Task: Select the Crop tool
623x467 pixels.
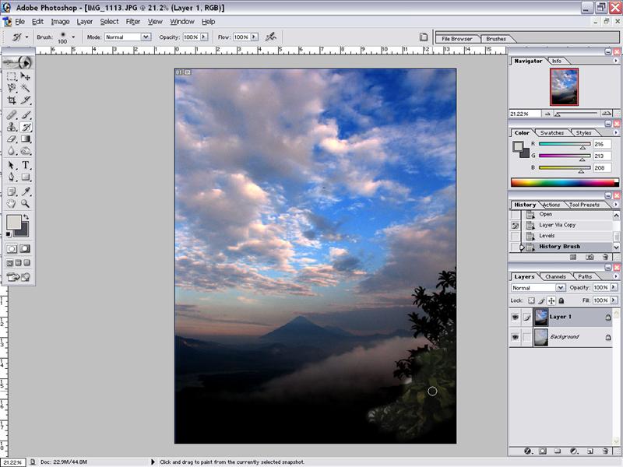Action: pyautogui.click(x=12, y=100)
